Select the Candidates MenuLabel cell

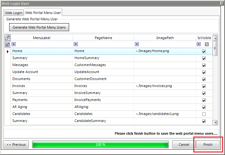click(42, 114)
